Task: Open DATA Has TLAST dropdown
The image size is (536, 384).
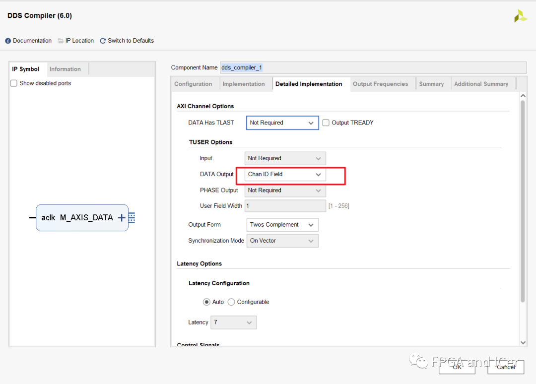Action: coord(282,123)
